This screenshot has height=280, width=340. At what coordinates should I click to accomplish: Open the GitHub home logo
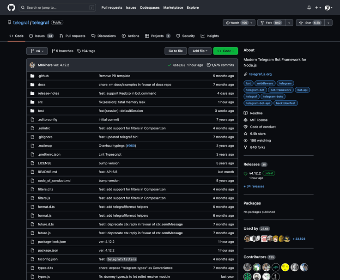pos(11,7)
